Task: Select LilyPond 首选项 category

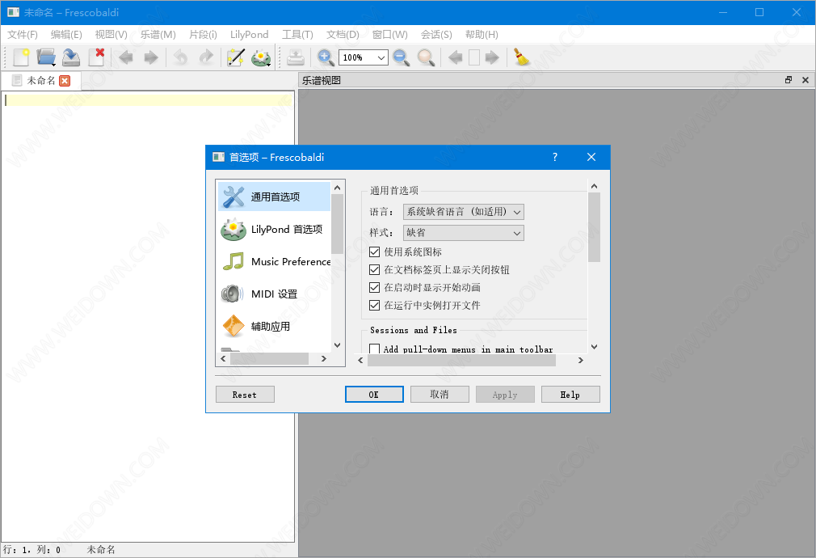Action: 274,229
